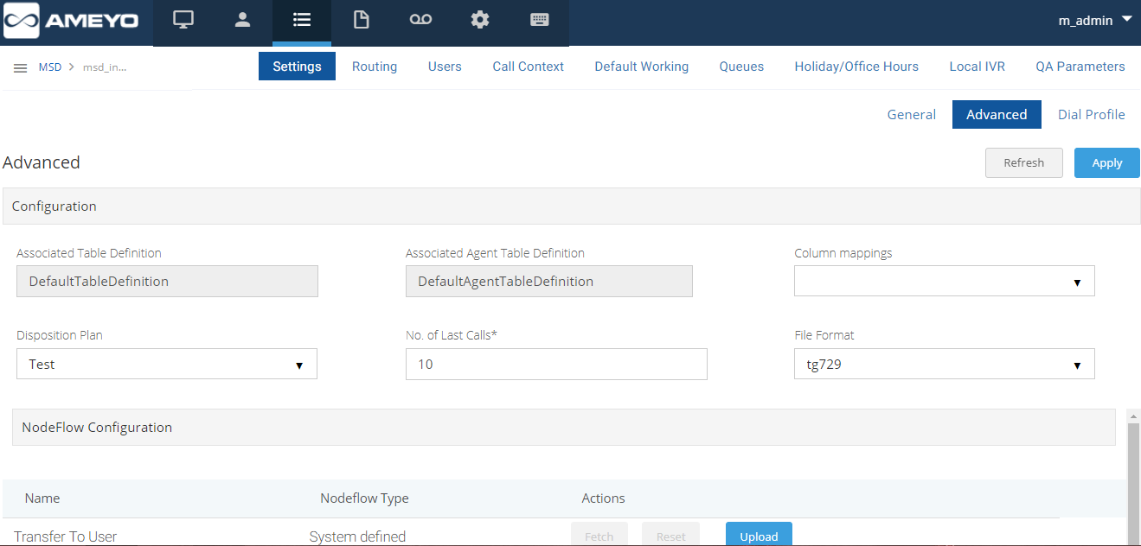The height and width of the screenshot is (546, 1141).
Task: Open the File Format dropdown
Action: [944, 365]
